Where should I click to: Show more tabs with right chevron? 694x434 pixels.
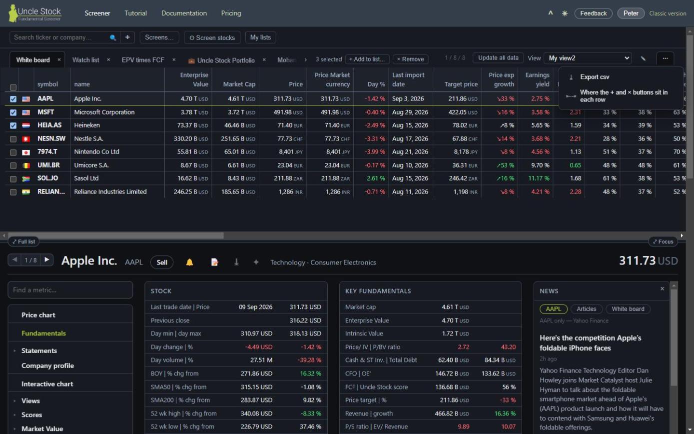click(305, 59)
